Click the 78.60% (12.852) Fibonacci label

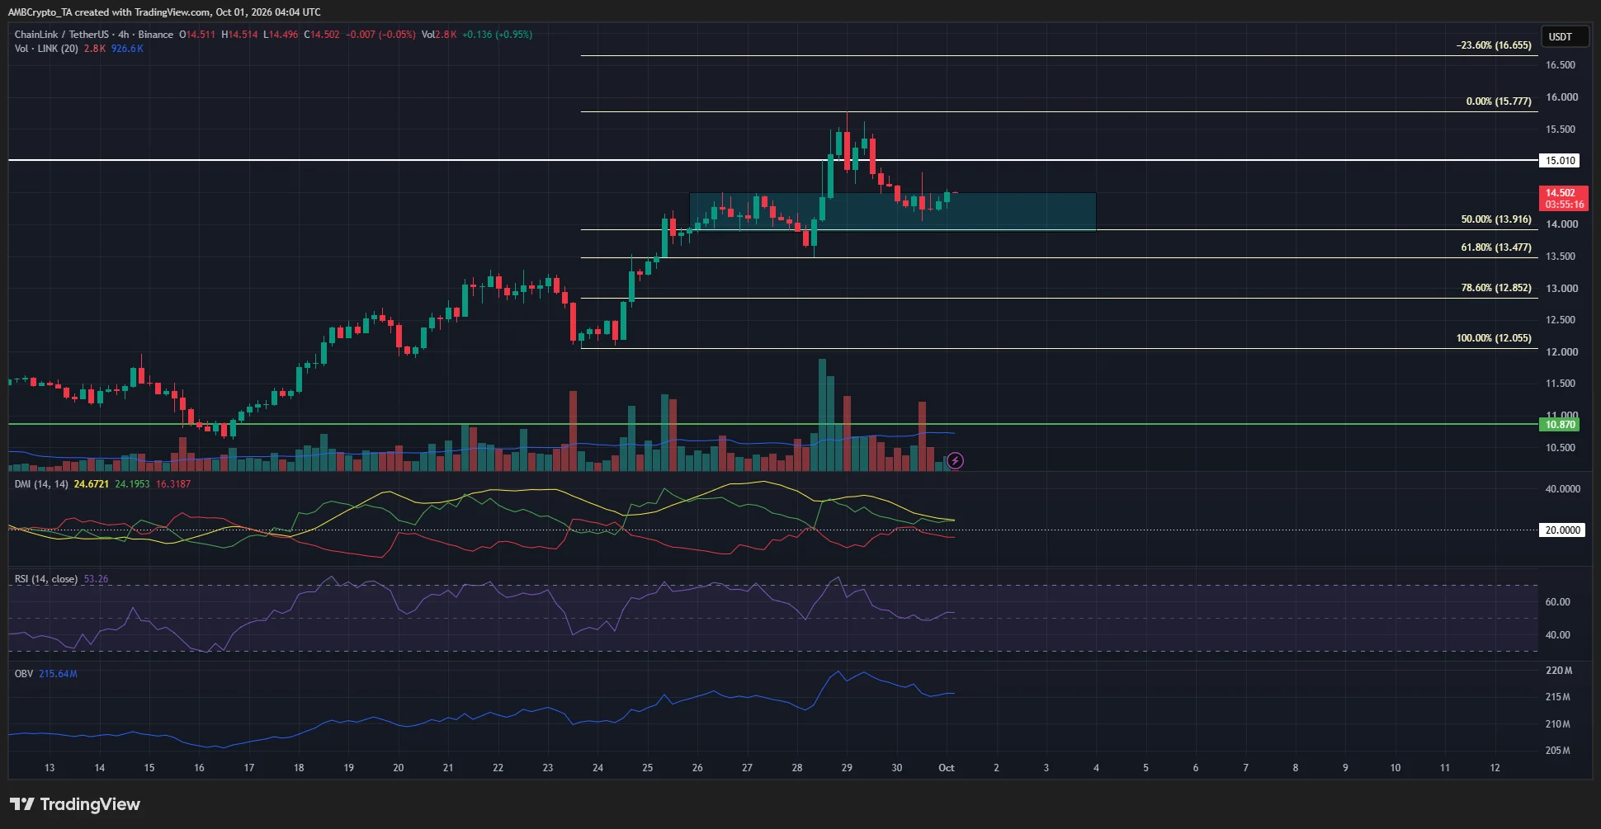coord(1496,288)
